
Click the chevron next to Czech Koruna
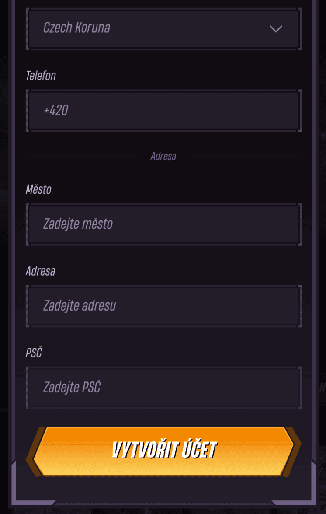[275, 29]
